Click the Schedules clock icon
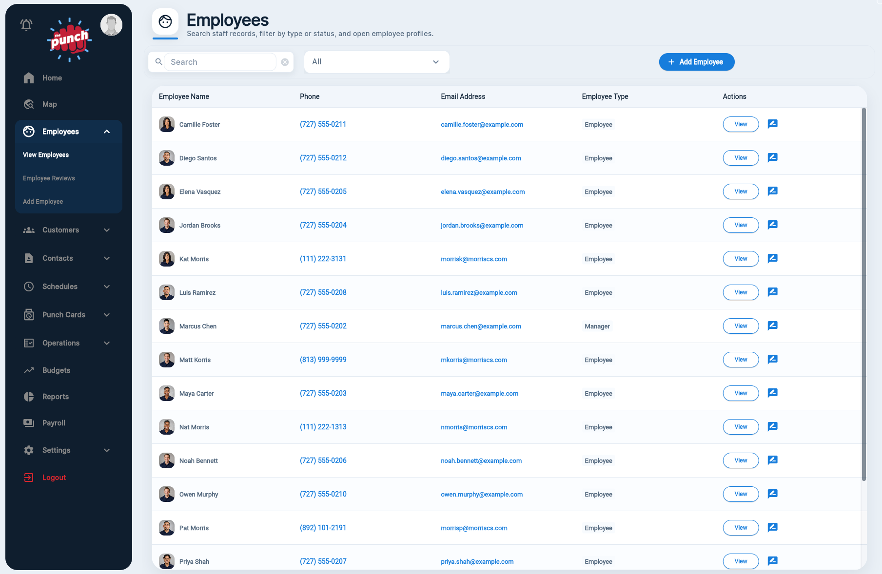The width and height of the screenshot is (882, 574). (x=29, y=287)
